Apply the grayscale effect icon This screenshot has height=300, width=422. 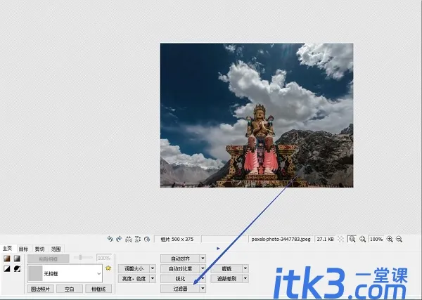pos(17,259)
